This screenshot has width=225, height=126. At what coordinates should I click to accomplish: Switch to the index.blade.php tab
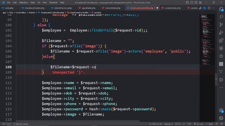(111, 8)
